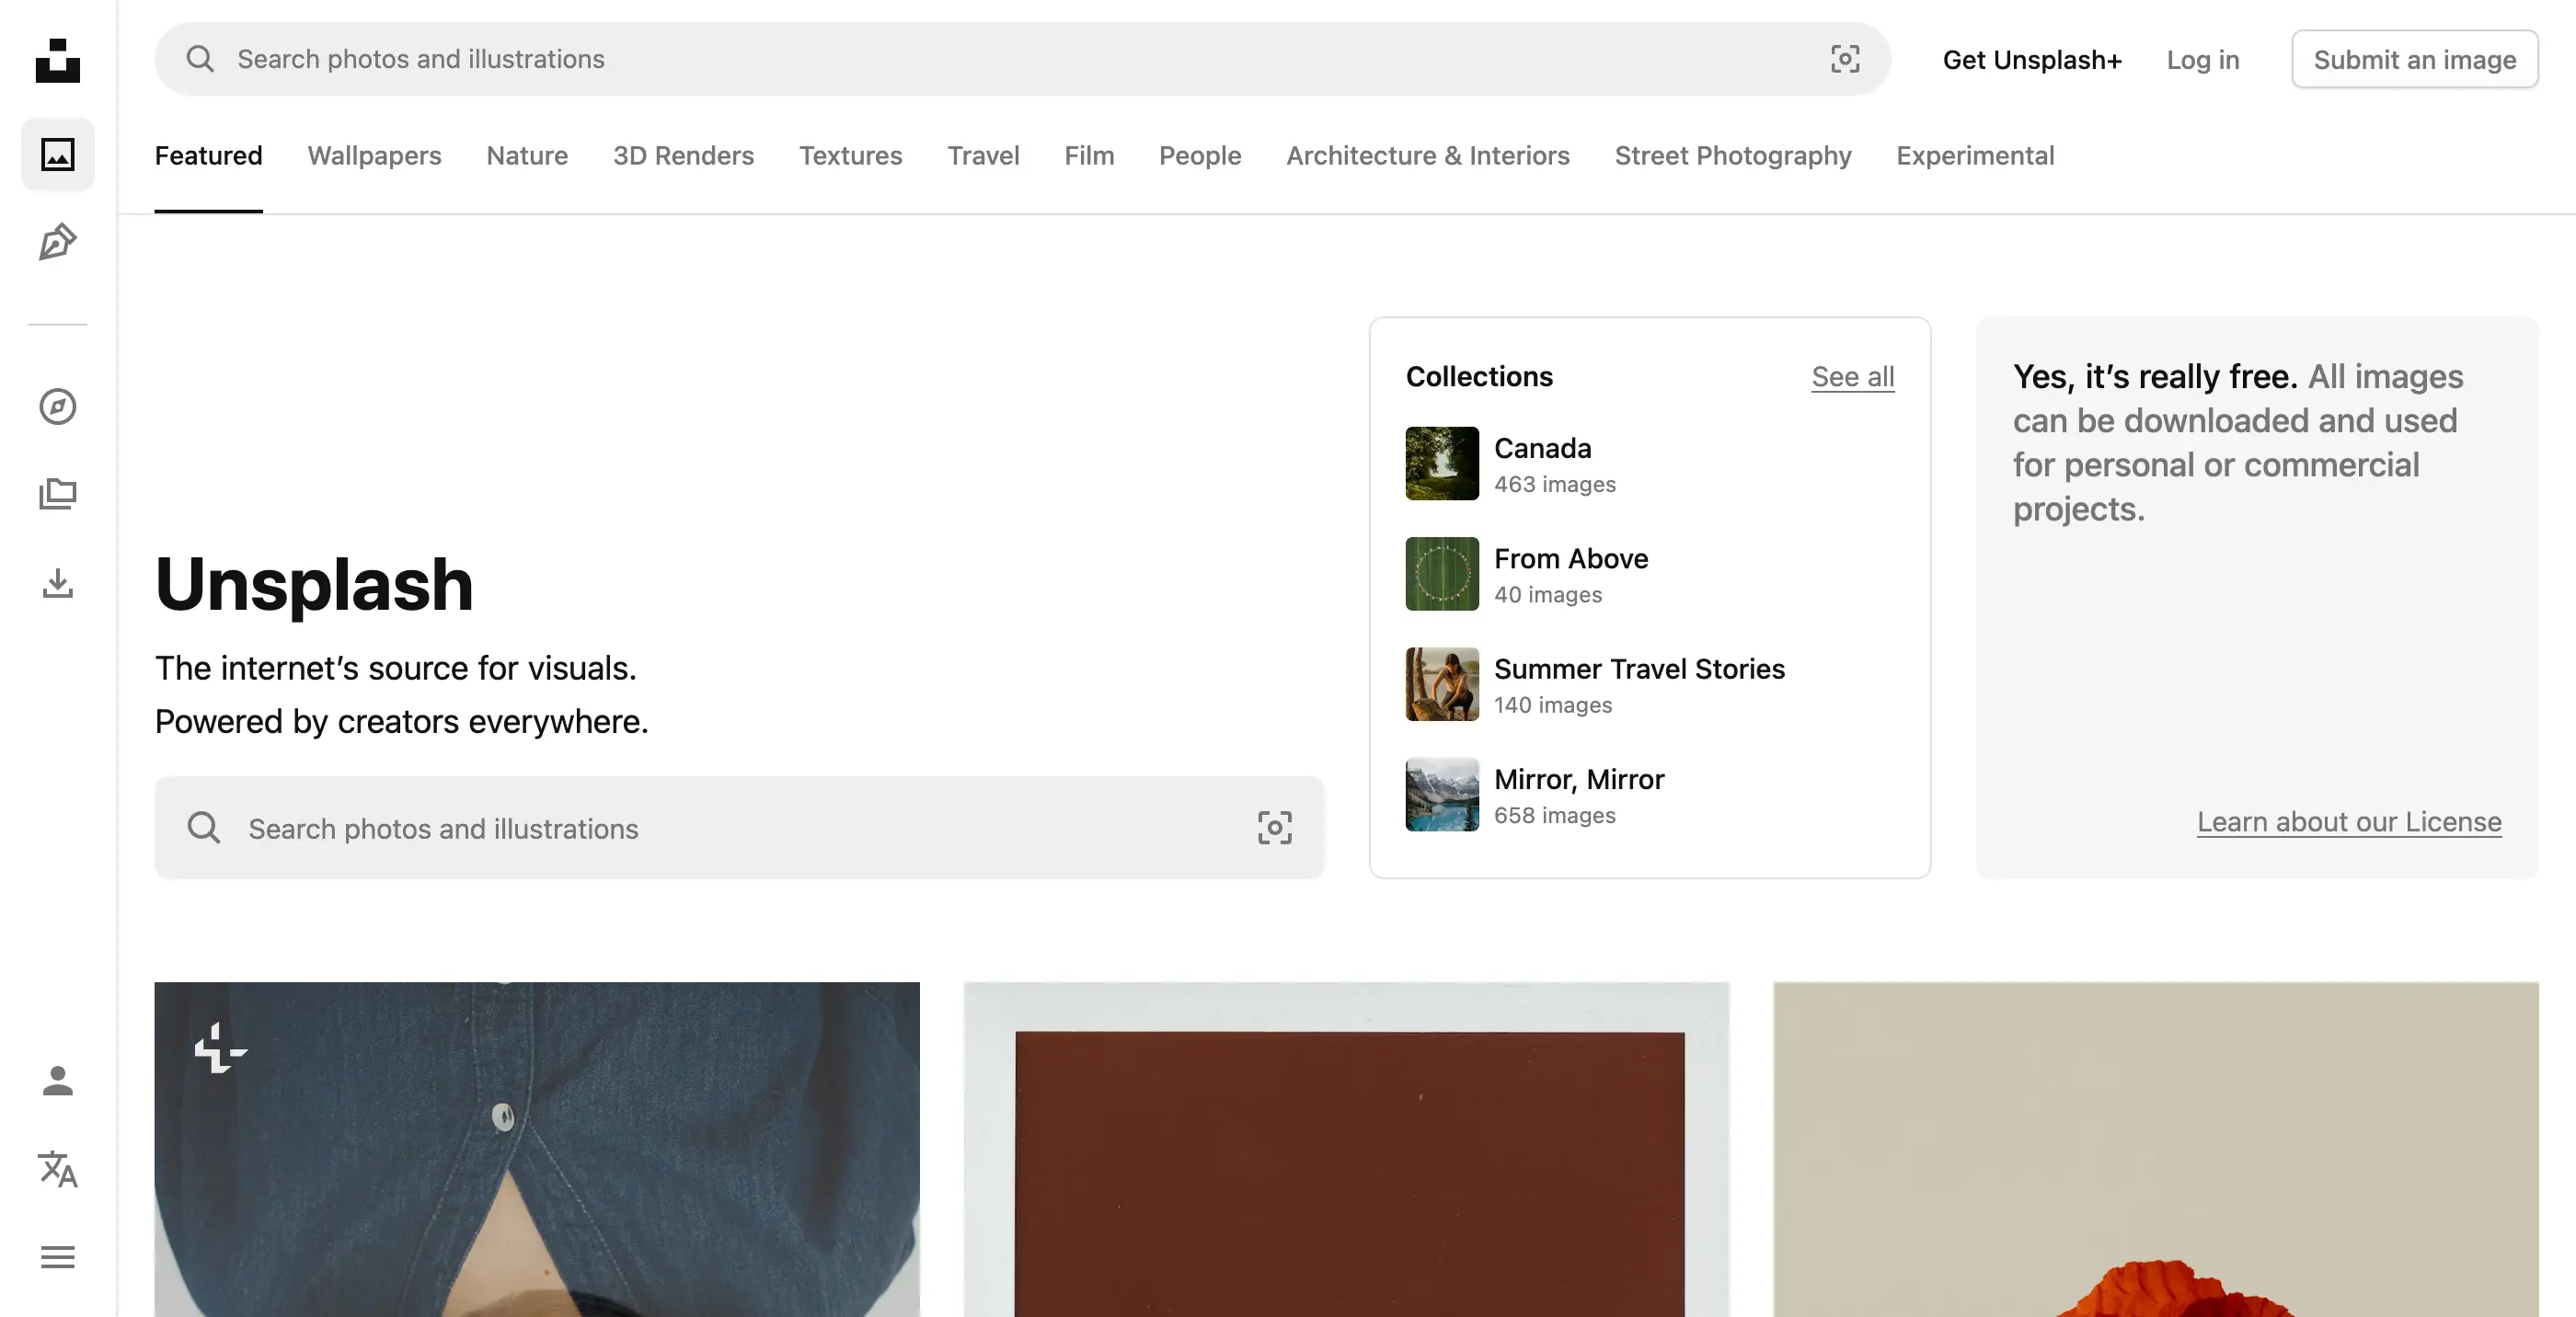Open the Street Photography tab

[x=1733, y=155]
